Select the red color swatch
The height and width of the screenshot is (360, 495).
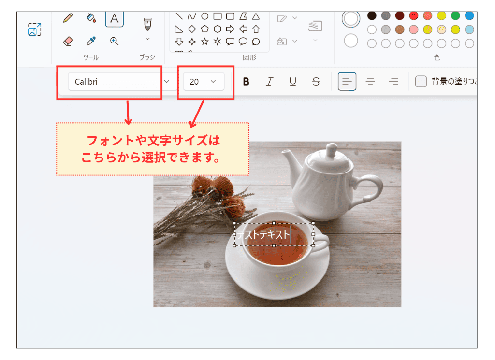[x=413, y=16]
